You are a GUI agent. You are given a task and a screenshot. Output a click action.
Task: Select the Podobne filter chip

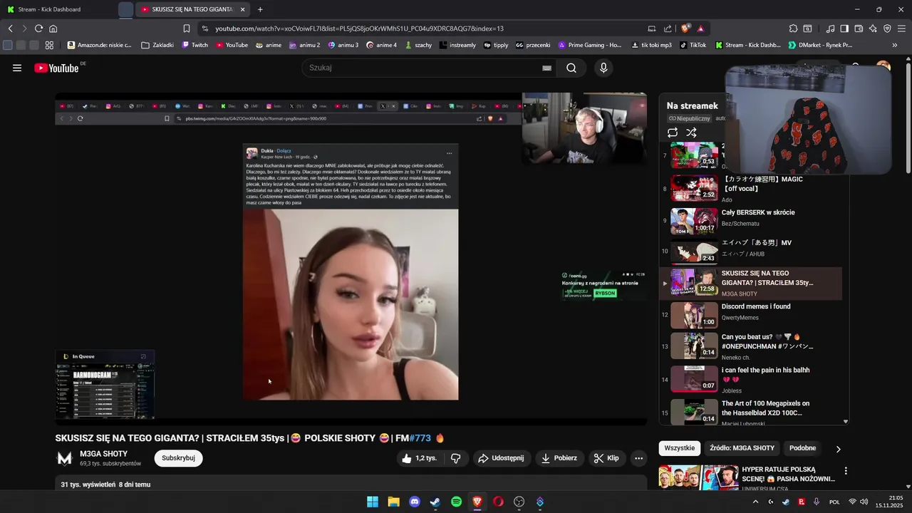point(802,448)
